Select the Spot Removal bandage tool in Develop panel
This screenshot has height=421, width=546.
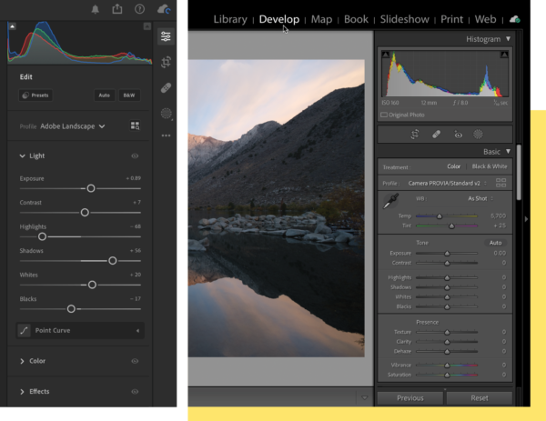click(436, 135)
